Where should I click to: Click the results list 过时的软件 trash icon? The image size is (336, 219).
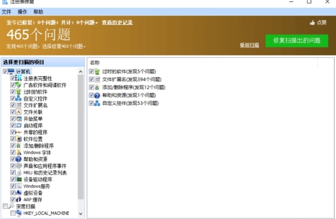click(x=97, y=72)
